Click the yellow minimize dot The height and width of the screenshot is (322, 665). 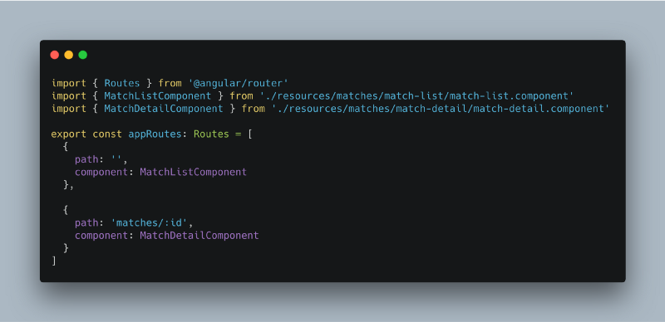point(69,55)
